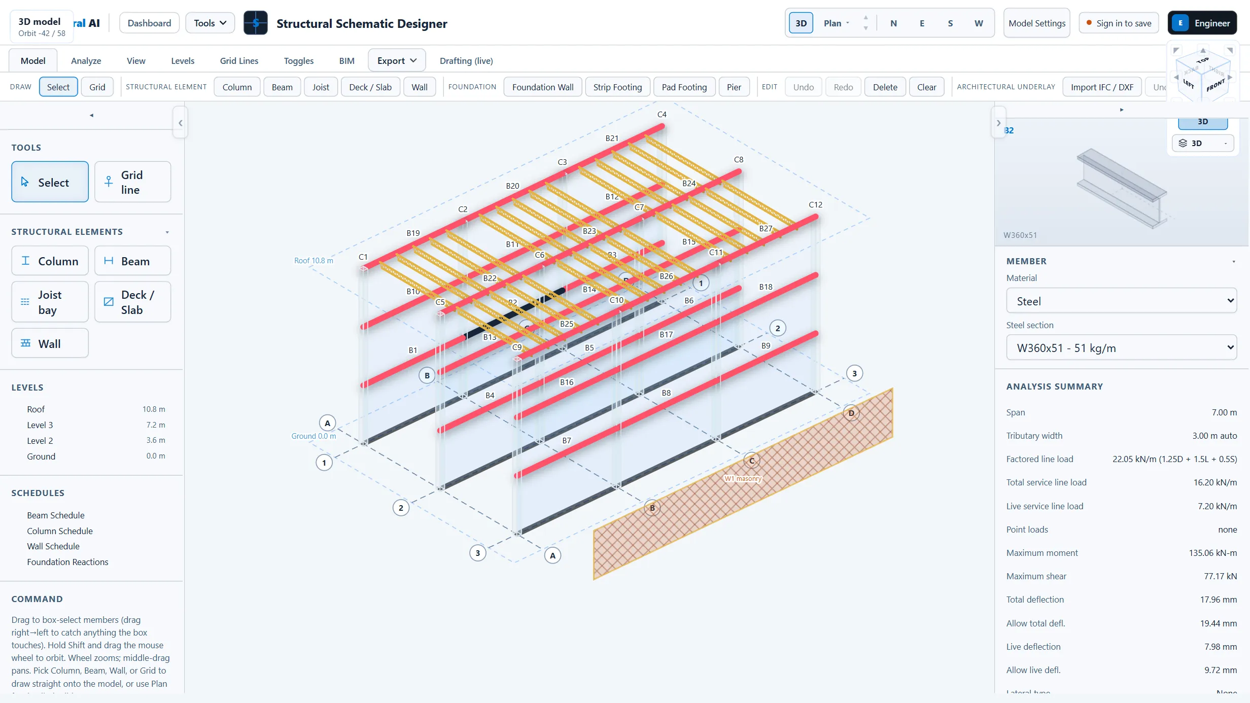Collapse right panel with chevron handle
Screen dimensions: 1250x703
coord(998,123)
